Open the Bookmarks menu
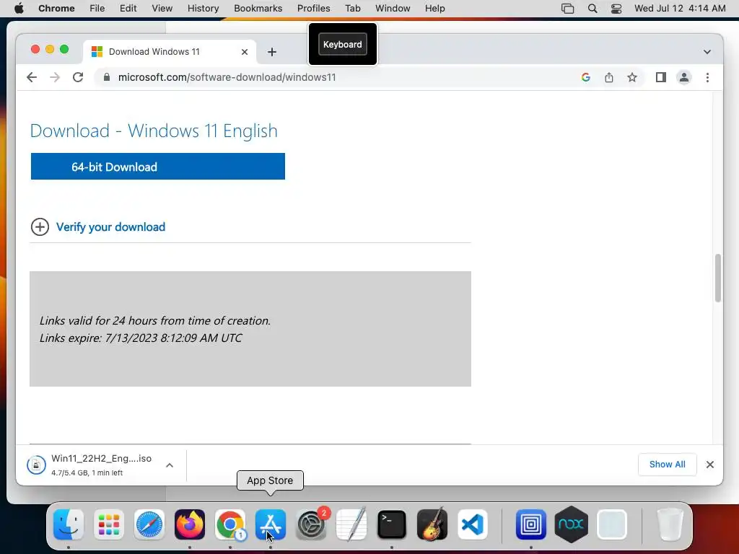This screenshot has width=739, height=554. click(x=258, y=9)
